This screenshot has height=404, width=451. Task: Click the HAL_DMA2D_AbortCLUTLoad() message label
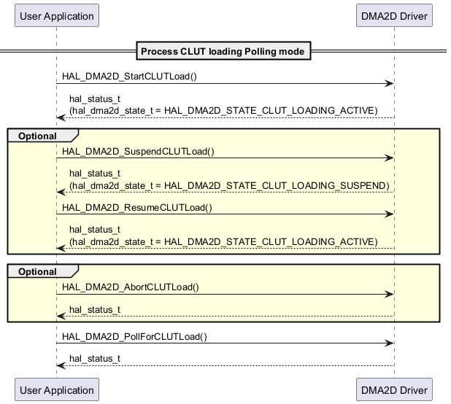click(x=131, y=287)
